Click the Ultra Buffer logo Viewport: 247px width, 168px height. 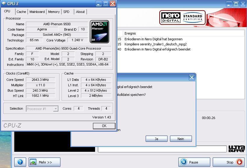click(236, 149)
